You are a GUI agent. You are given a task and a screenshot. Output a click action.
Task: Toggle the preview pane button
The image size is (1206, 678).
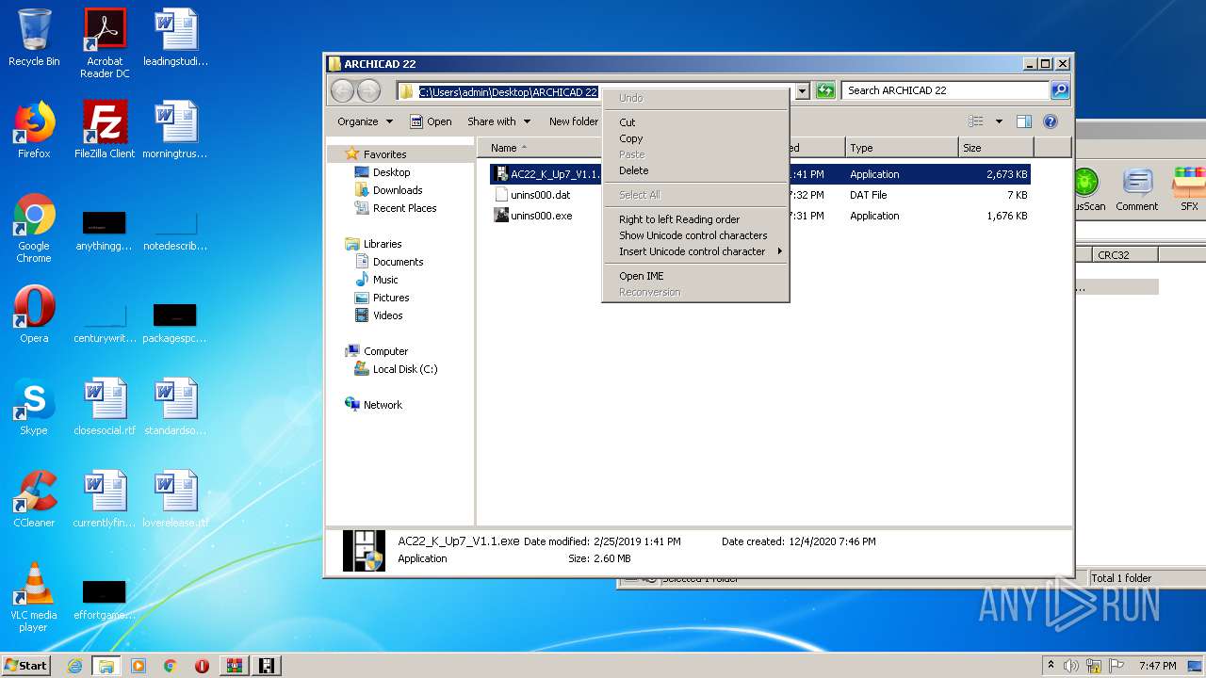1024,121
